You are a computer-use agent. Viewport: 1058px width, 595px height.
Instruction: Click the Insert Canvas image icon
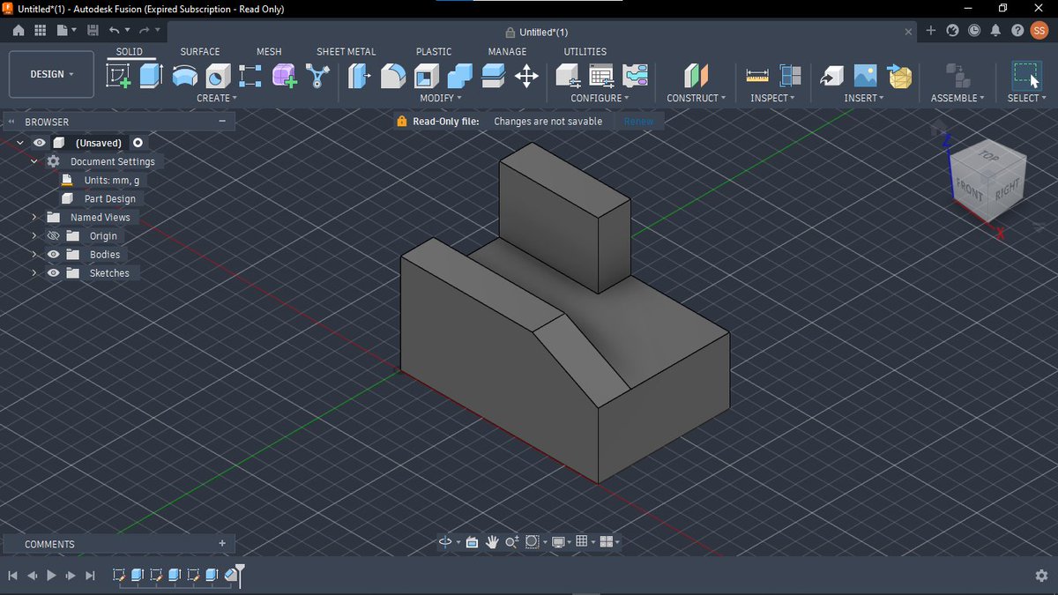tap(865, 76)
